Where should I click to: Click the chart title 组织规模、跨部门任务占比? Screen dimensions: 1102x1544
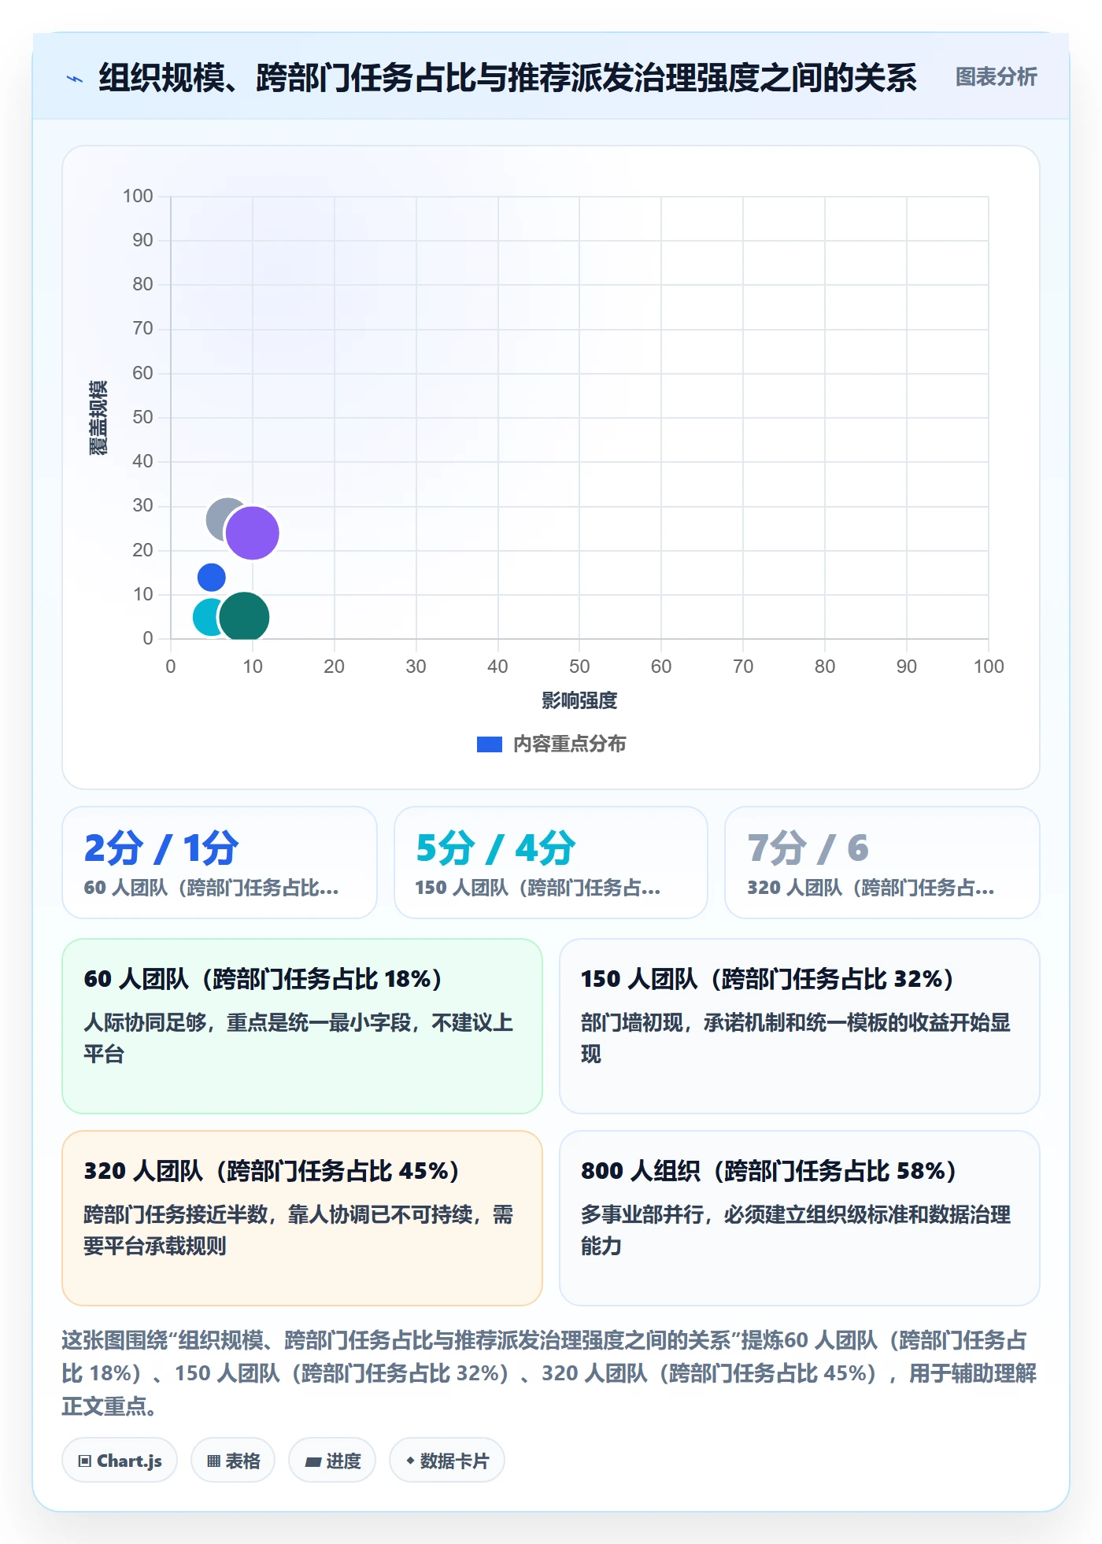click(x=508, y=78)
